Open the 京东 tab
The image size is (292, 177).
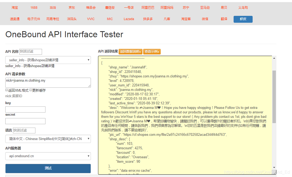72,8
